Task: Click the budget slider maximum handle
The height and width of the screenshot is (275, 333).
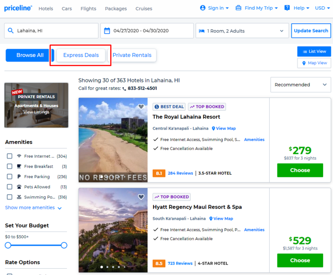Action: (x=64, y=245)
